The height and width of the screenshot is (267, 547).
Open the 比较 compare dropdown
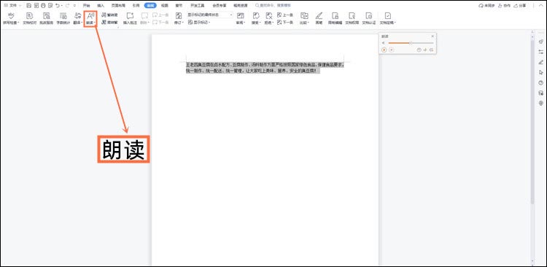tap(304, 18)
